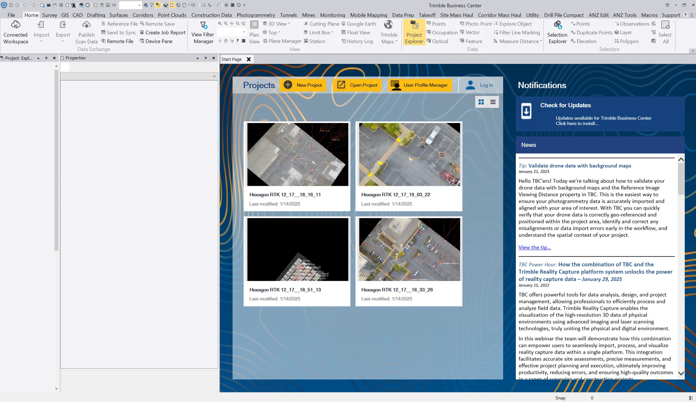Open the Plane Manager

point(282,41)
